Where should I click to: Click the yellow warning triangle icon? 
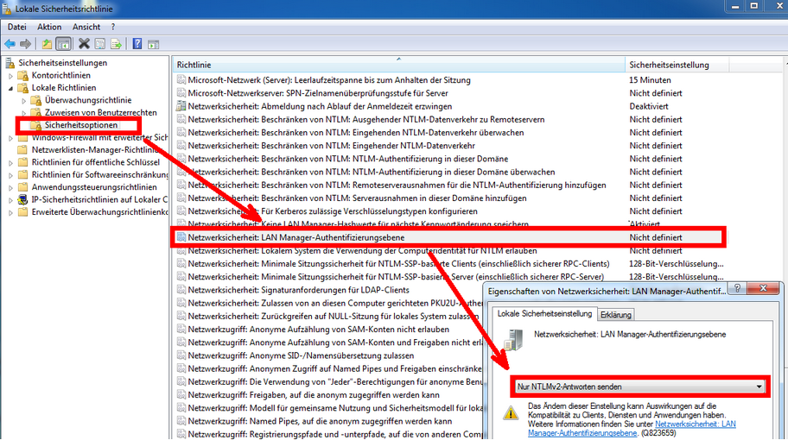[x=511, y=413]
